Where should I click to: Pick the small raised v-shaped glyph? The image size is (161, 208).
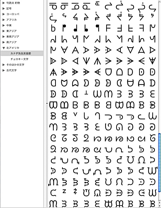75,114
